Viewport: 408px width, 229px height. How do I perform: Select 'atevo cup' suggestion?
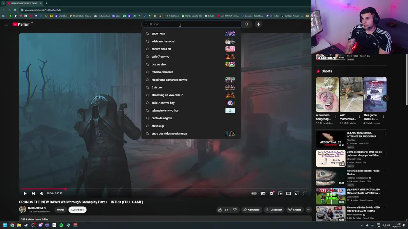(191, 126)
